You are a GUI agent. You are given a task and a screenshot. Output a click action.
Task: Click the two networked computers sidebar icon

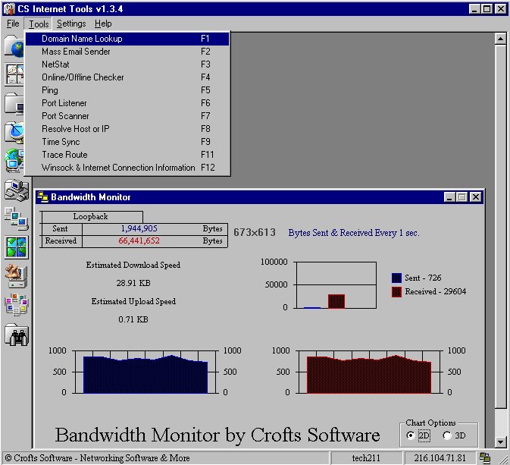point(16,217)
